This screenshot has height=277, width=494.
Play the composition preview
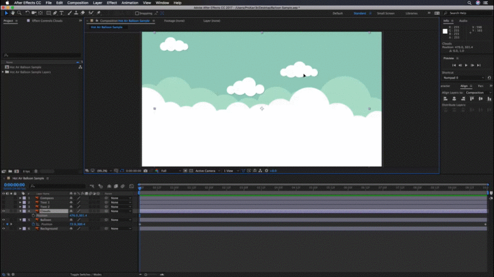point(466,65)
